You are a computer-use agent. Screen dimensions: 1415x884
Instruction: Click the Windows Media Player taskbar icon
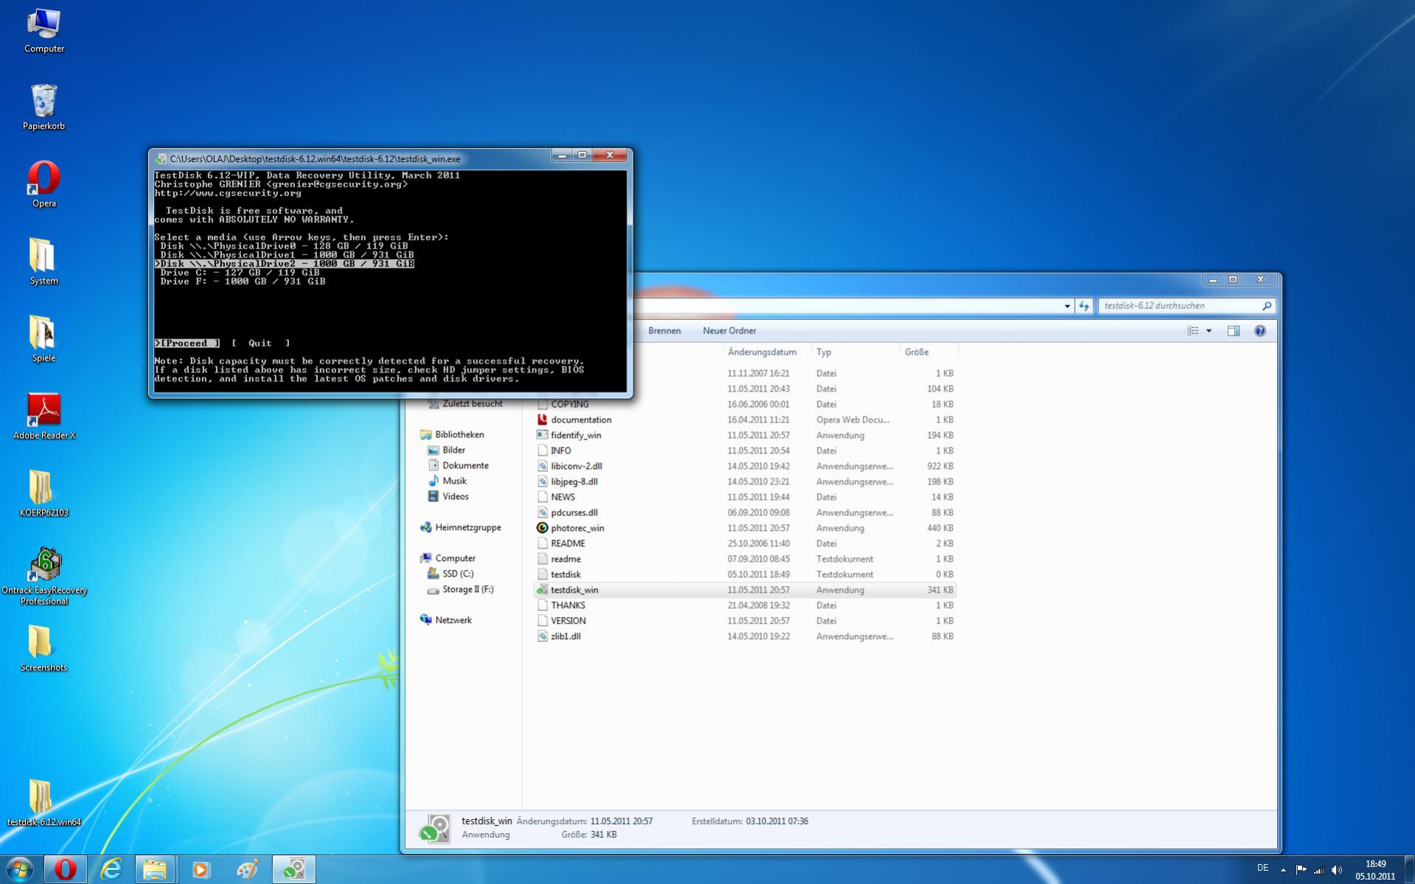pos(201,869)
